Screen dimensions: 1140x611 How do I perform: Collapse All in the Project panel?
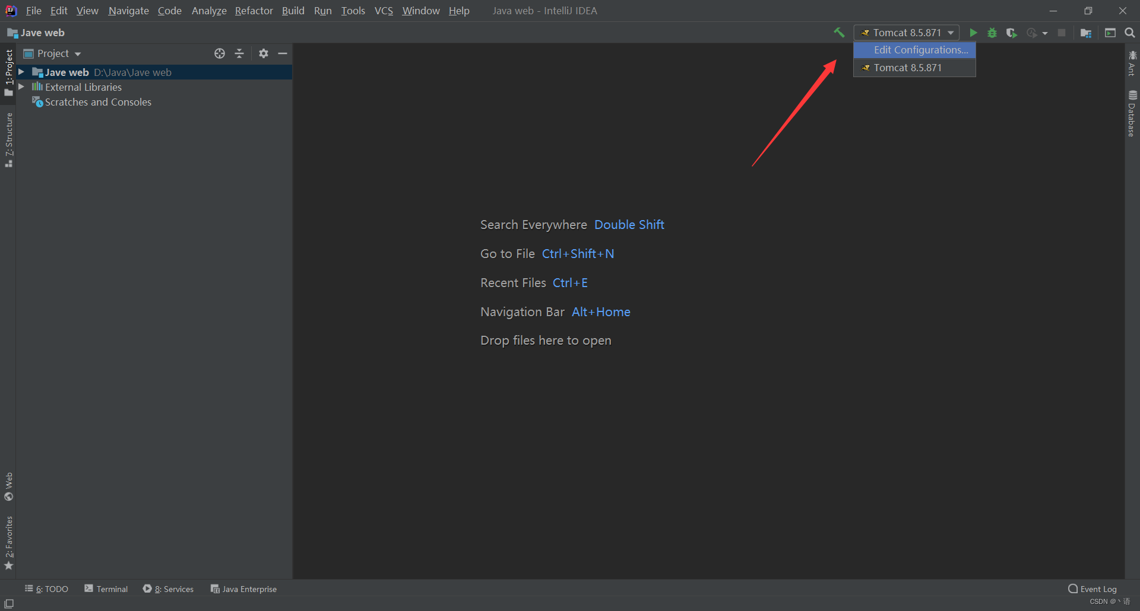coord(239,53)
